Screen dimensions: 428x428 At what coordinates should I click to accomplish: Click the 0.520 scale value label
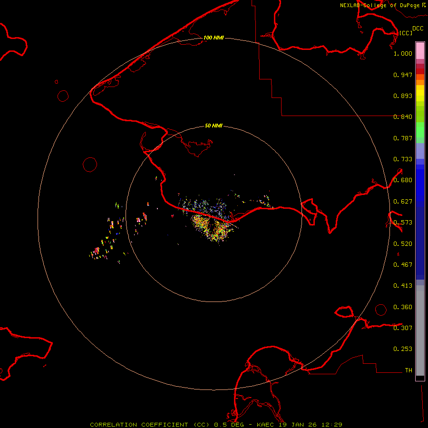tap(403, 243)
